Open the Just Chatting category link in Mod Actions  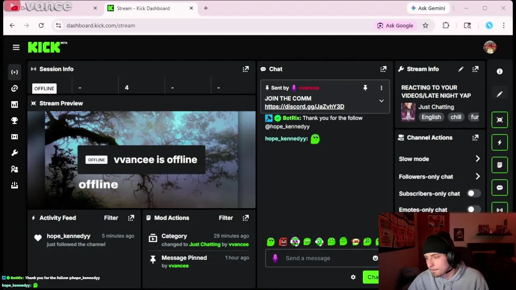click(205, 244)
